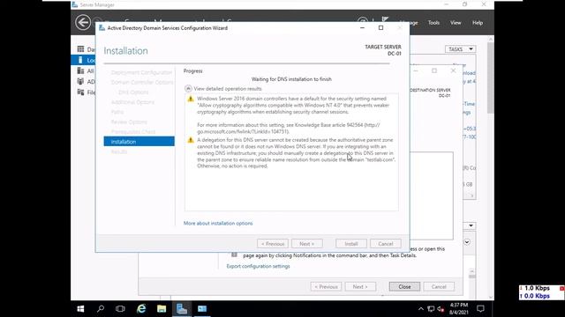Select the Prerequisites Check step
565x317 pixels.
pos(133,131)
